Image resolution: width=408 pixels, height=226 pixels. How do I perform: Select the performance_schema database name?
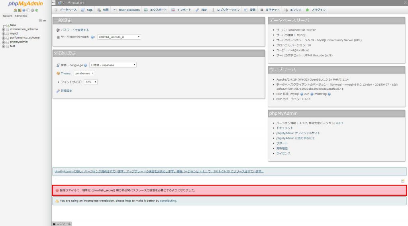(25, 38)
